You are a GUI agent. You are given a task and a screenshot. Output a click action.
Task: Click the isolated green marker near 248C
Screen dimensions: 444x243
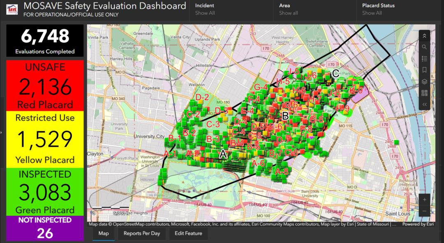coord(397,143)
